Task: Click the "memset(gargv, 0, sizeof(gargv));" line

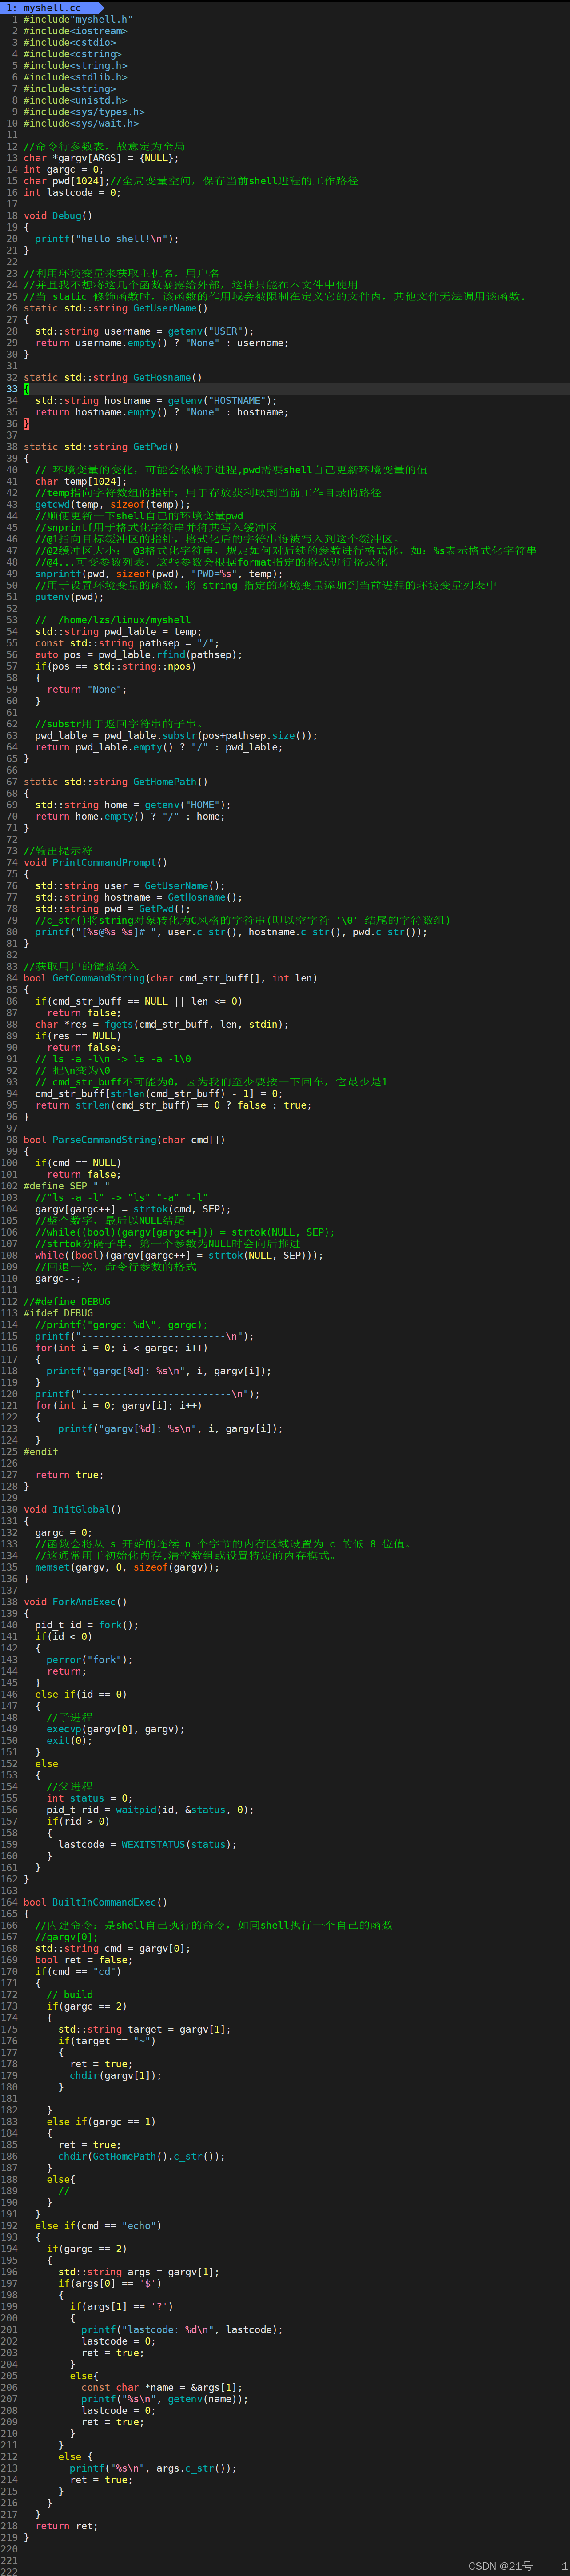Action: [x=127, y=1567]
